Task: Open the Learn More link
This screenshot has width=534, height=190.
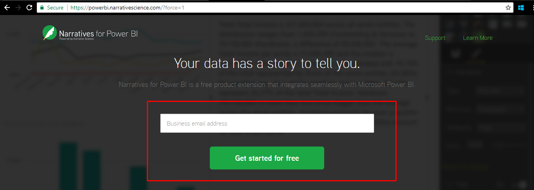Action: point(478,38)
